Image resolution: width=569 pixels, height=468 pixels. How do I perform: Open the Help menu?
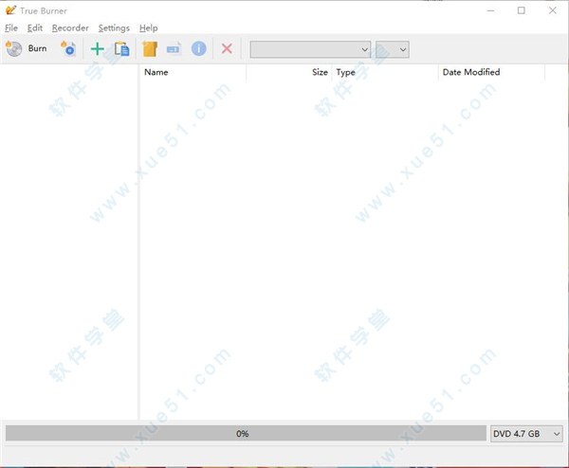[x=149, y=27]
